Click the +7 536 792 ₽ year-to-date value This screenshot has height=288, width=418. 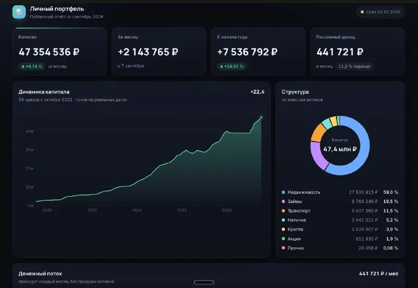coord(247,52)
